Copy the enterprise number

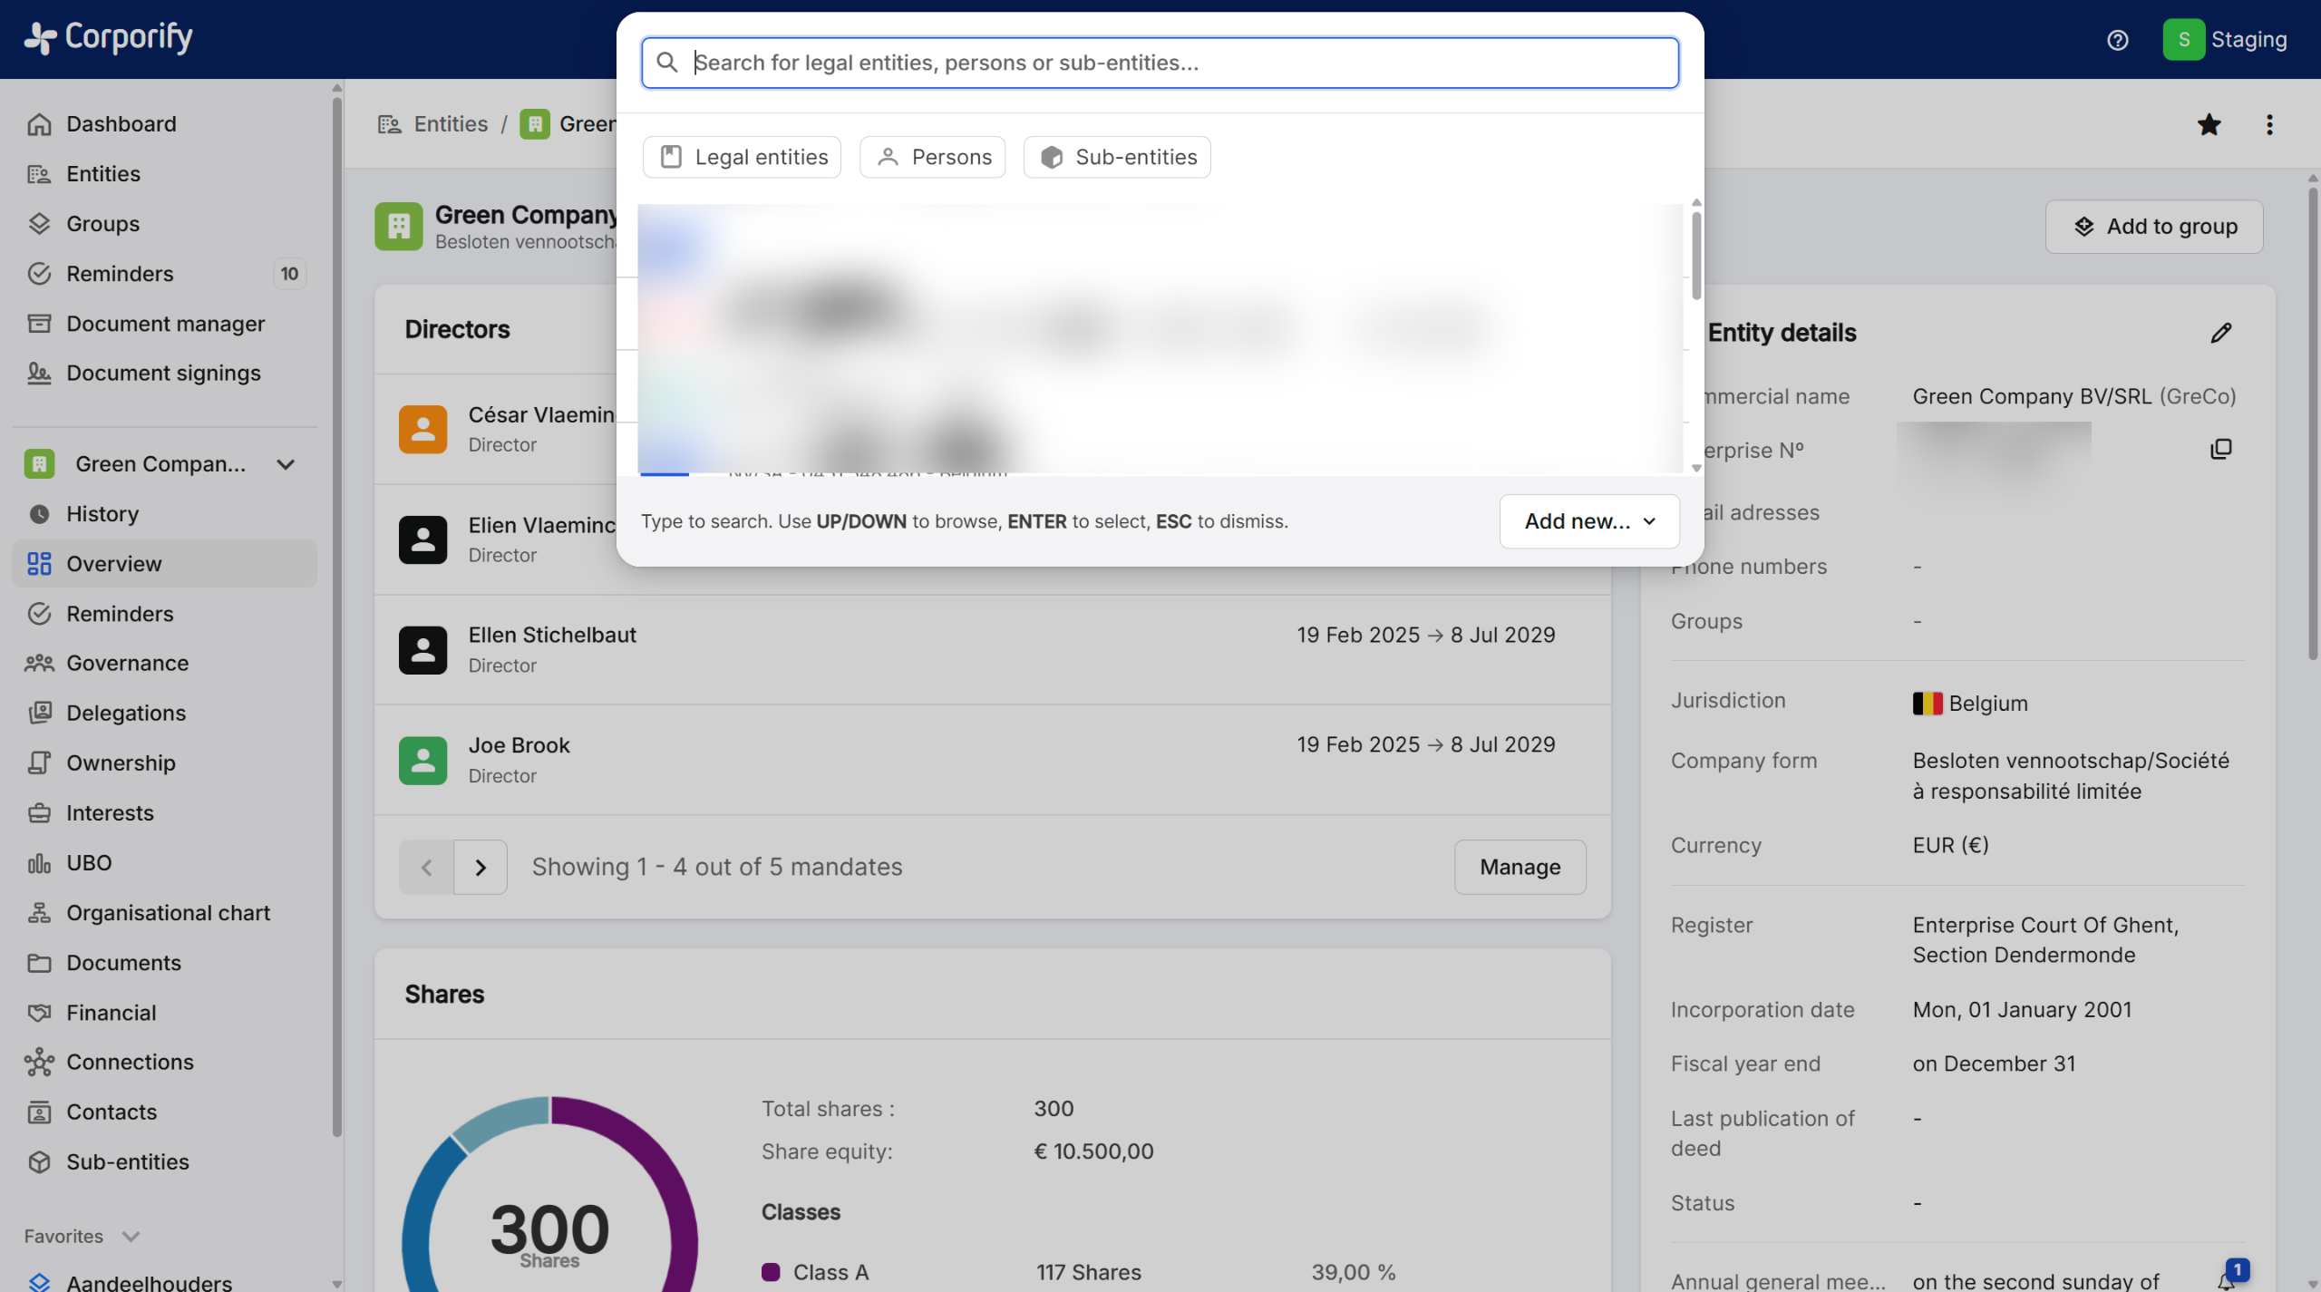pos(2220,449)
